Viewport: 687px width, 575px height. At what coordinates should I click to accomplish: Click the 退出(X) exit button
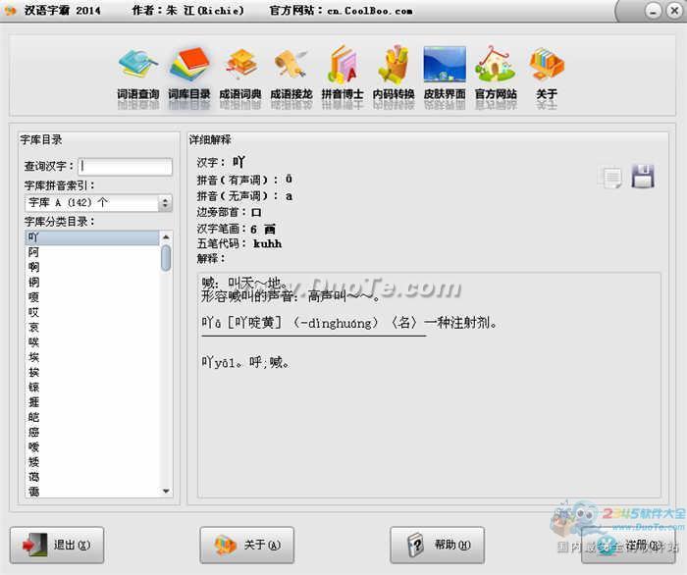[56, 545]
